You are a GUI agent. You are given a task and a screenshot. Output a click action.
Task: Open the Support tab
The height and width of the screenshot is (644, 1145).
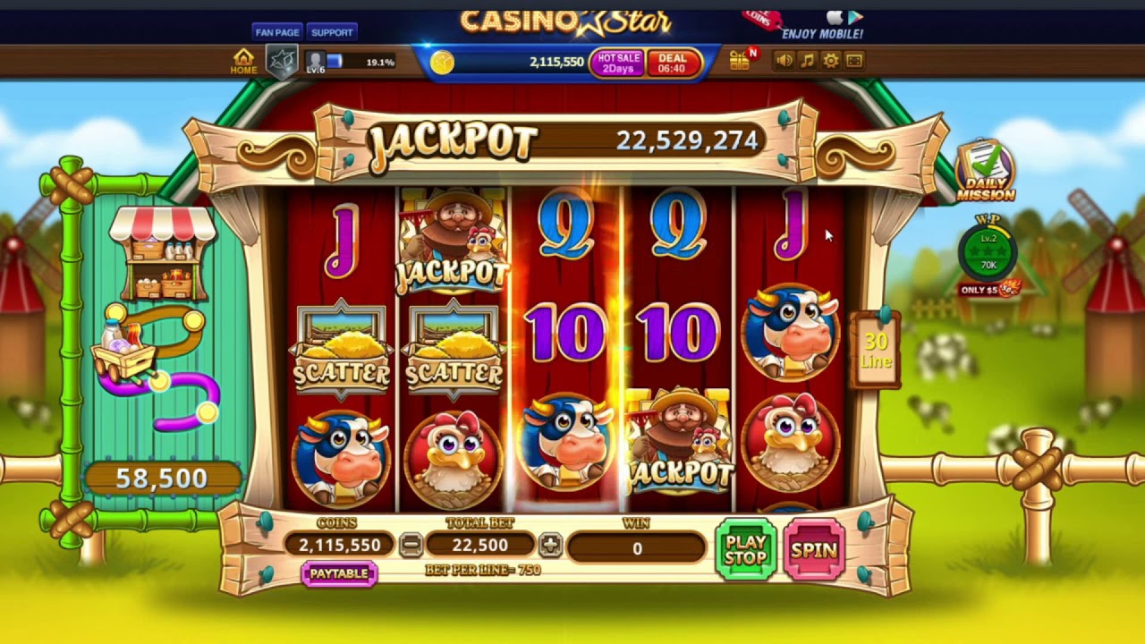(332, 32)
